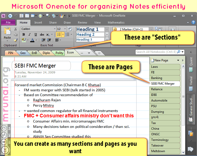Apply the Heading 3 style

90,39
